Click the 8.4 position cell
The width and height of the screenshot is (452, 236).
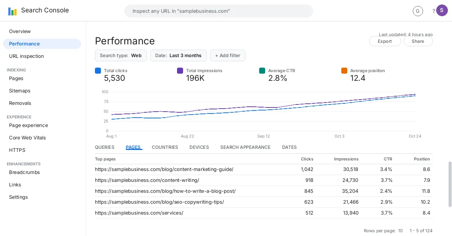point(426,213)
